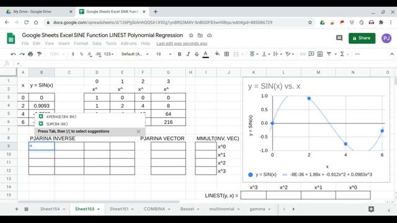Click the green Share button
Screen dimensions: 397x223
click(362, 38)
